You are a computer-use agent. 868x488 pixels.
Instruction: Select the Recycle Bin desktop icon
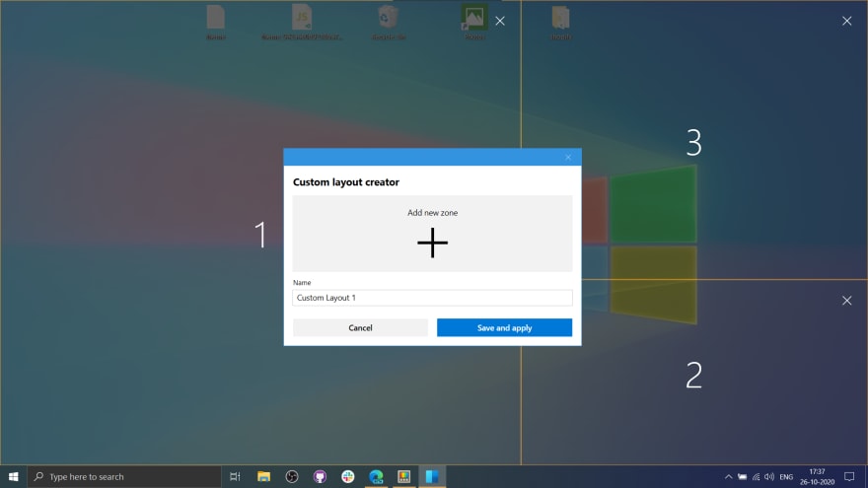coord(388,24)
